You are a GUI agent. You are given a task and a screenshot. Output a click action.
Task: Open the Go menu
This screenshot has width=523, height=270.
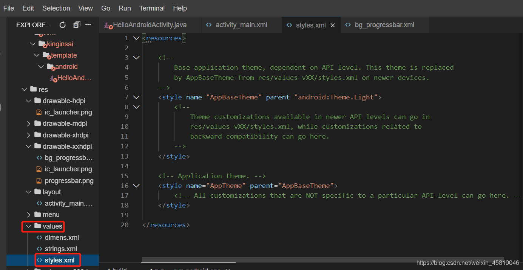coord(106,8)
